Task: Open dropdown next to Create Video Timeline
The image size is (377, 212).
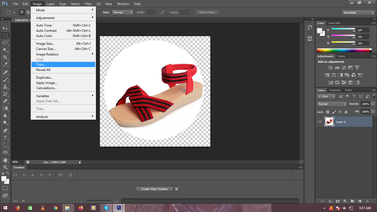Action: (177, 189)
